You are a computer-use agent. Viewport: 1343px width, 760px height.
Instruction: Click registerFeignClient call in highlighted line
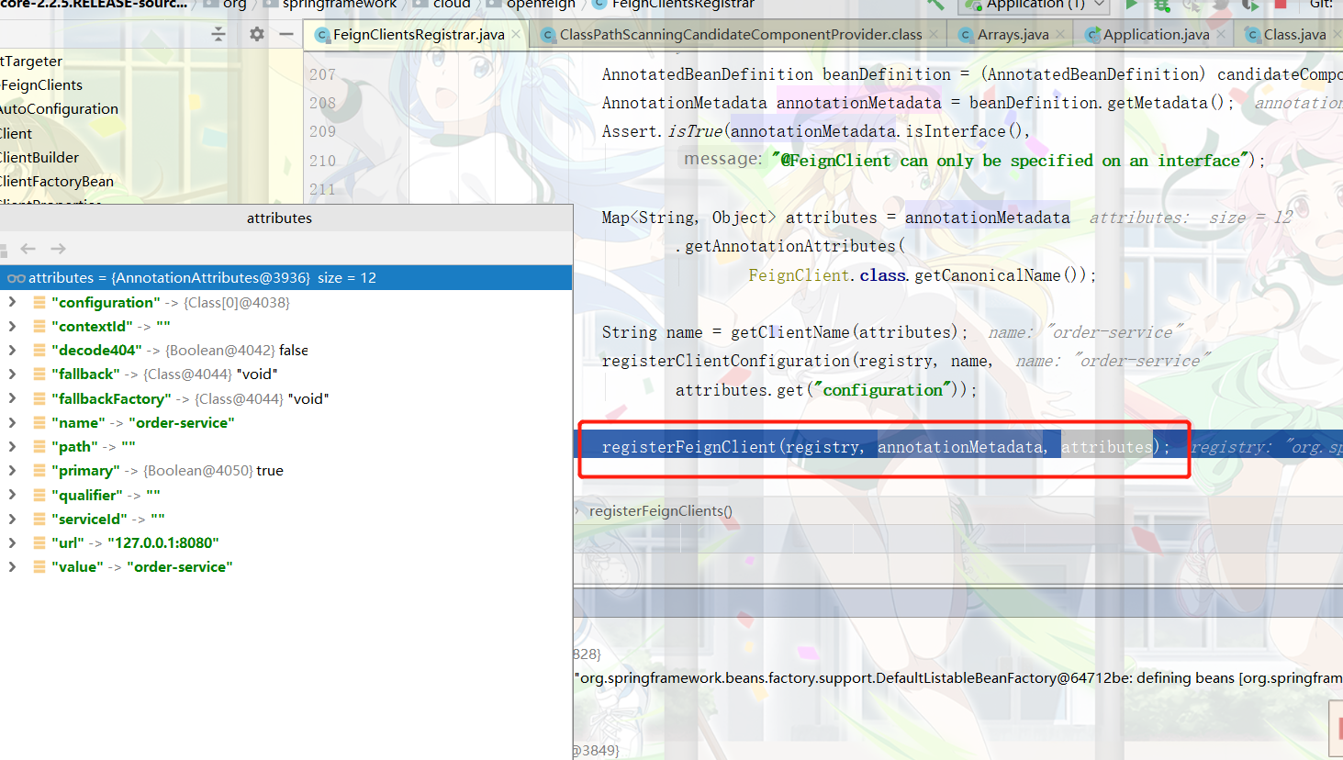(688, 447)
